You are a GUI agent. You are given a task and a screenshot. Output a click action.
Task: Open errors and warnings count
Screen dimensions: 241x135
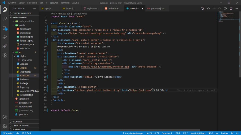[x=26, y=133]
